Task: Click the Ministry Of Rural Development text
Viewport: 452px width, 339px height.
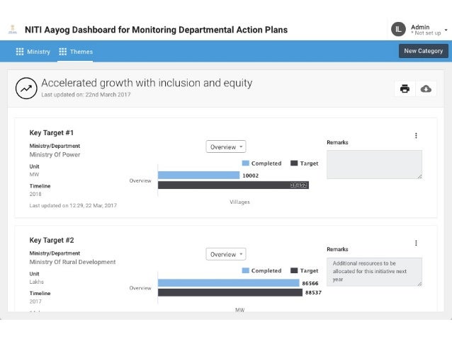Action: (x=72, y=262)
